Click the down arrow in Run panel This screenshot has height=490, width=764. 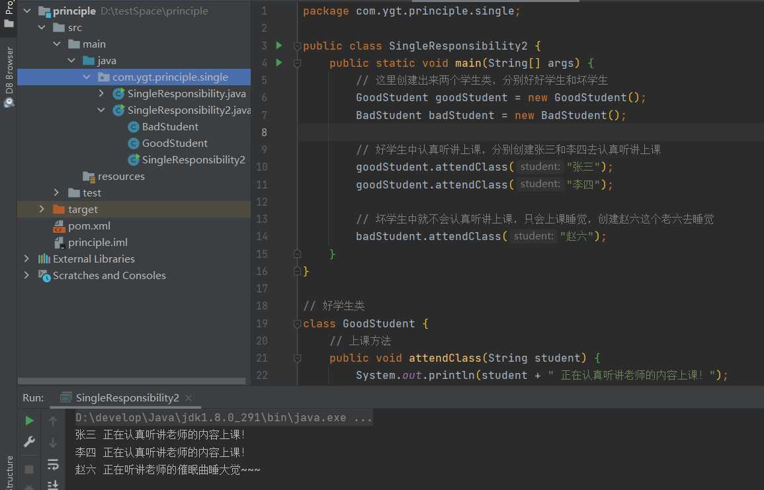tap(53, 443)
